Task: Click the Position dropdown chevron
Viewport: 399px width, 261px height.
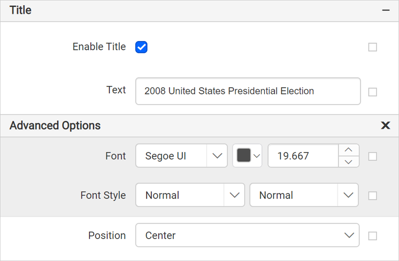Action: point(349,235)
